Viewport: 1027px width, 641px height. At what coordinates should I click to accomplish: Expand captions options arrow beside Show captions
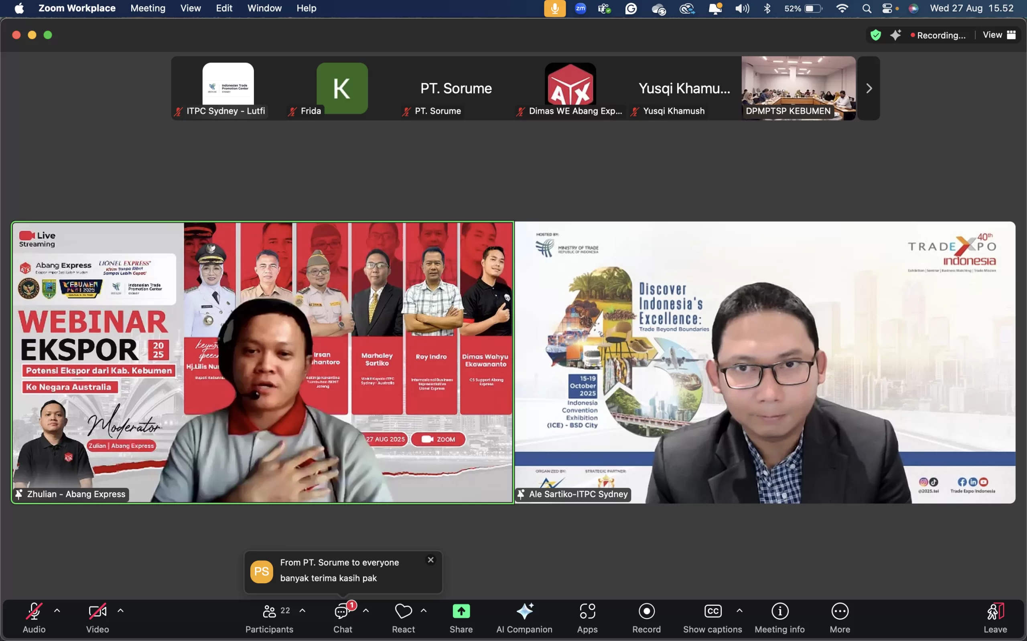(739, 611)
